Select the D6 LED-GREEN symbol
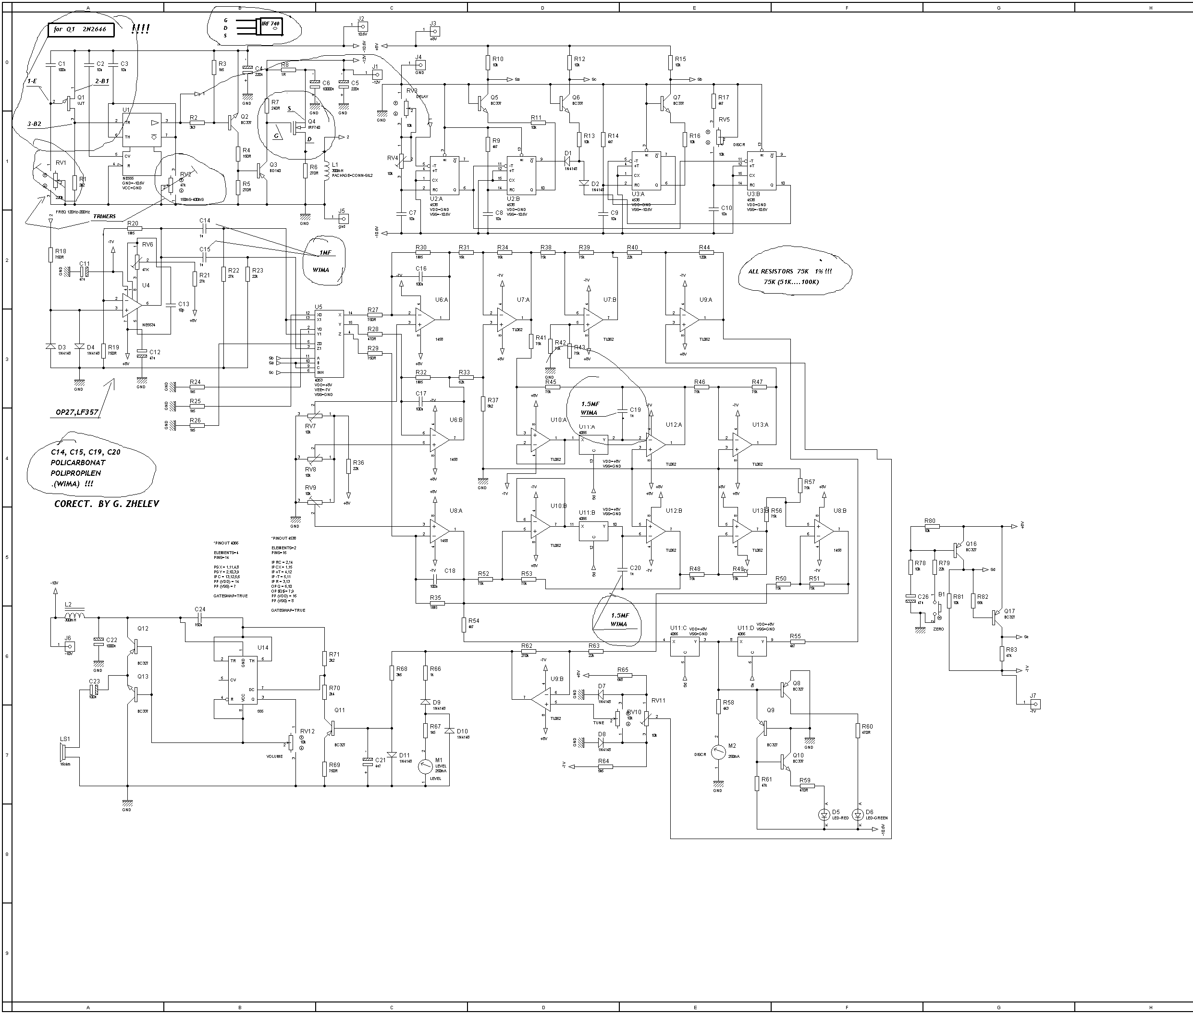 (859, 815)
